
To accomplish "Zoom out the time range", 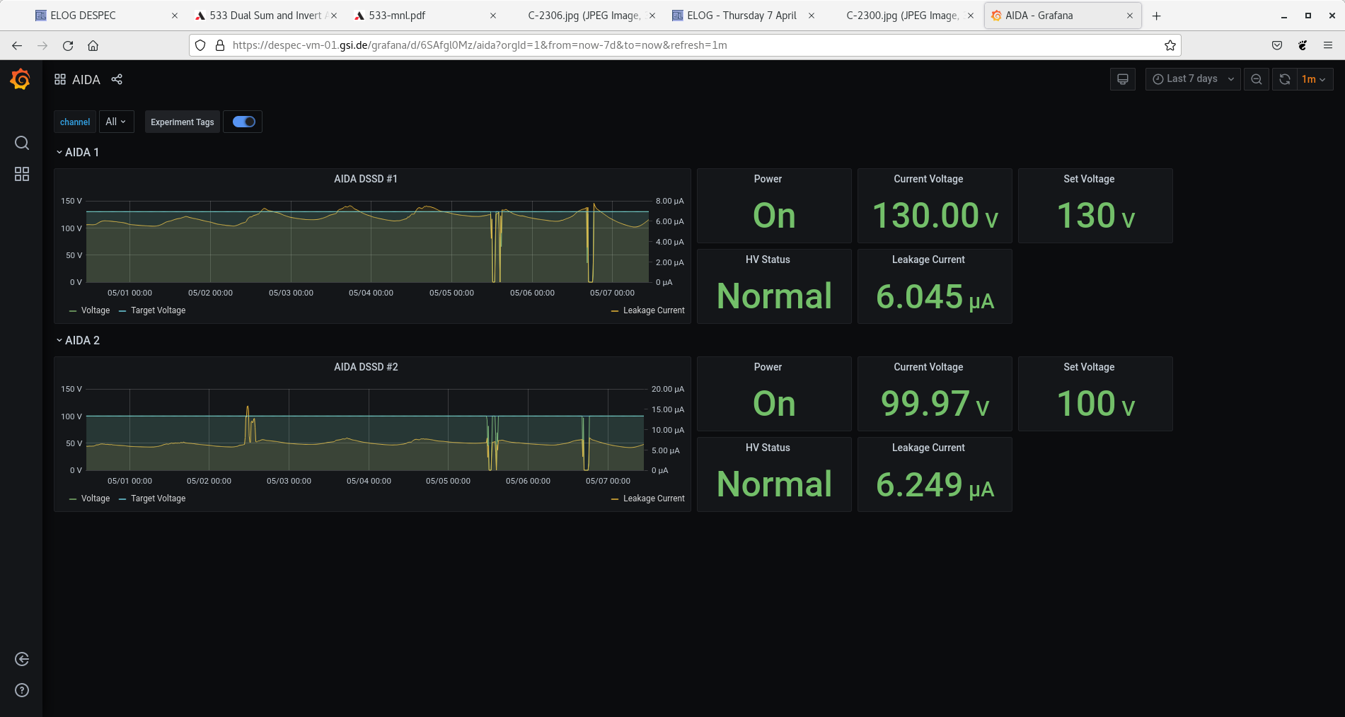I will coord(1256,79).
